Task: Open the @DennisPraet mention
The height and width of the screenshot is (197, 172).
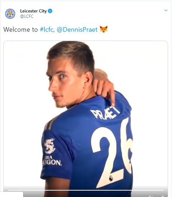Action: pos(77,30)
